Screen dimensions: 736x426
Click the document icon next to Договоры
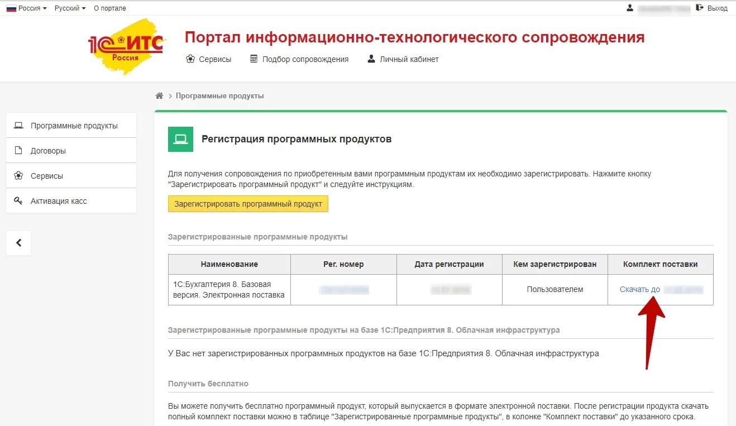(18, 151)
